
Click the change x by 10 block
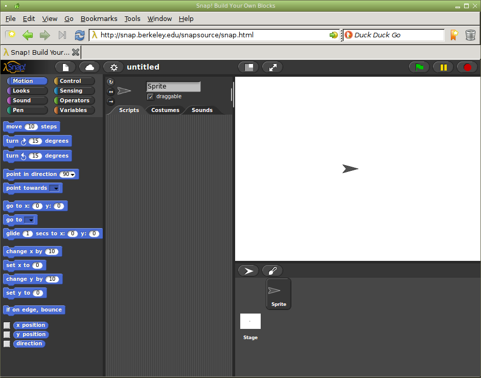[33, 252]
